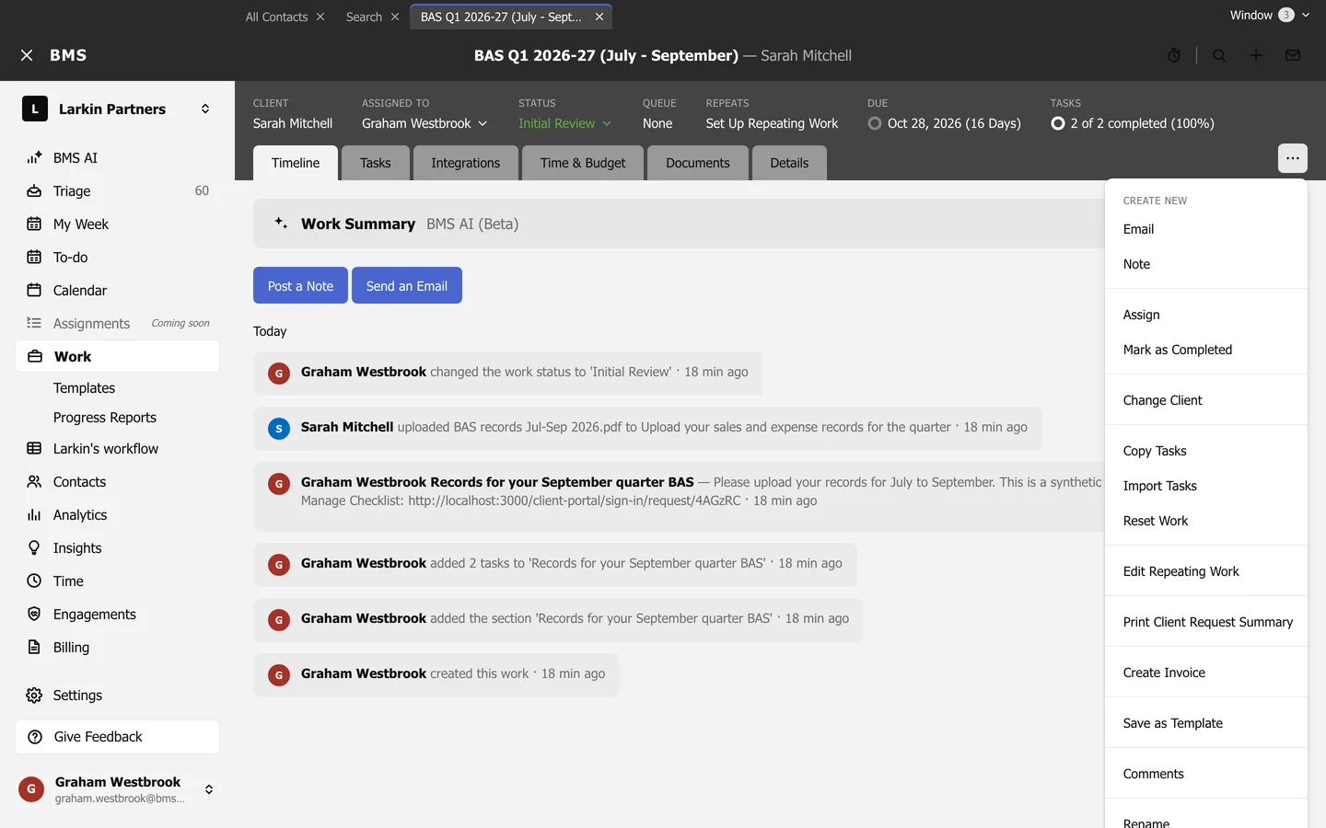Switch to the Timeline tab
Image resolution: width=1326 pixels, height=828 pixels.
[296, 163]
